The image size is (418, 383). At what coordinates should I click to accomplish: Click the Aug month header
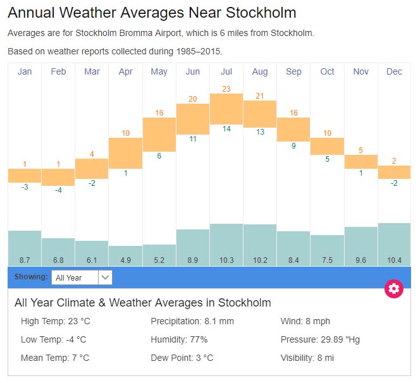[260, 71]
